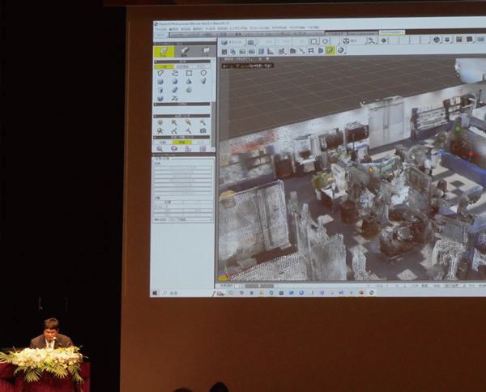Open the manipulator type dropdown
Viewport: 486px width, 392px height.
(353, 41)
